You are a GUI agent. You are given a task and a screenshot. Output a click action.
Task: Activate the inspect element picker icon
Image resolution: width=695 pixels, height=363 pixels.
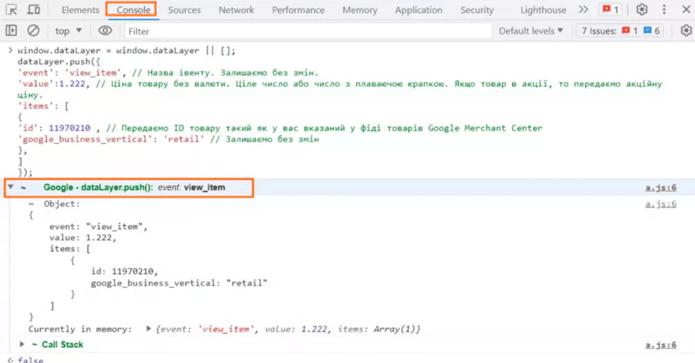pyautogui.click(x=12, y=9)
